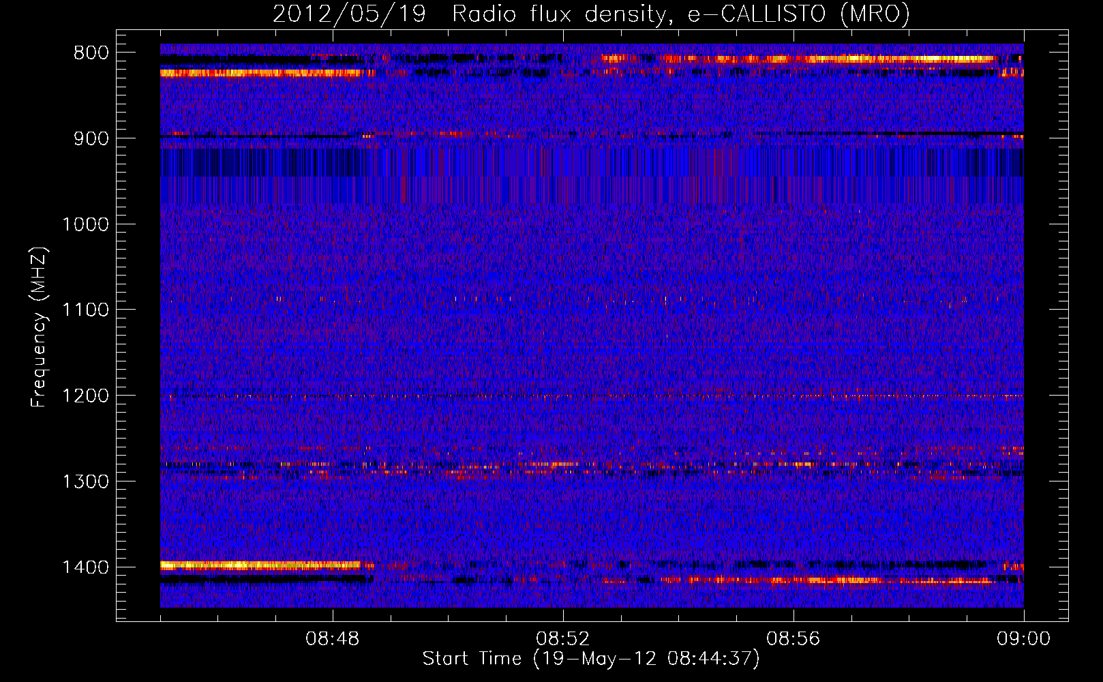Image resolution: width=1103 pixels, height=682 pixels.
Task: Click the striped interference band between 900 and 1000 MHz
Action: tap(592, 176)
